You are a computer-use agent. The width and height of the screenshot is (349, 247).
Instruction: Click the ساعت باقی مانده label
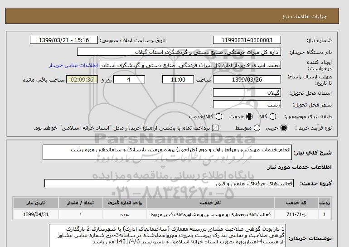pyautogui.click(x=44, y=80)
